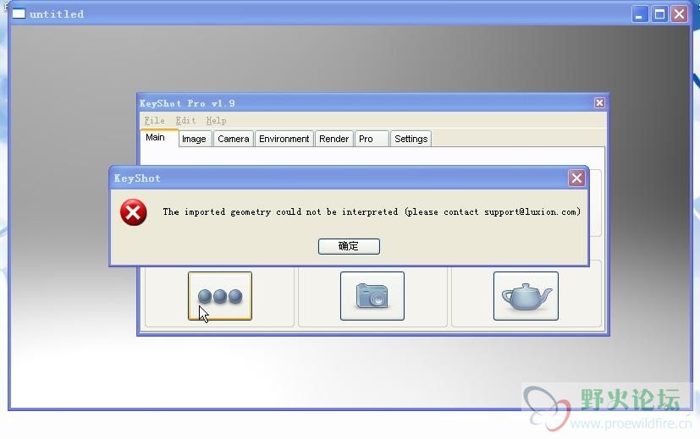Close the untitled window
Viewport: 700px width, 439px height.
679,14
